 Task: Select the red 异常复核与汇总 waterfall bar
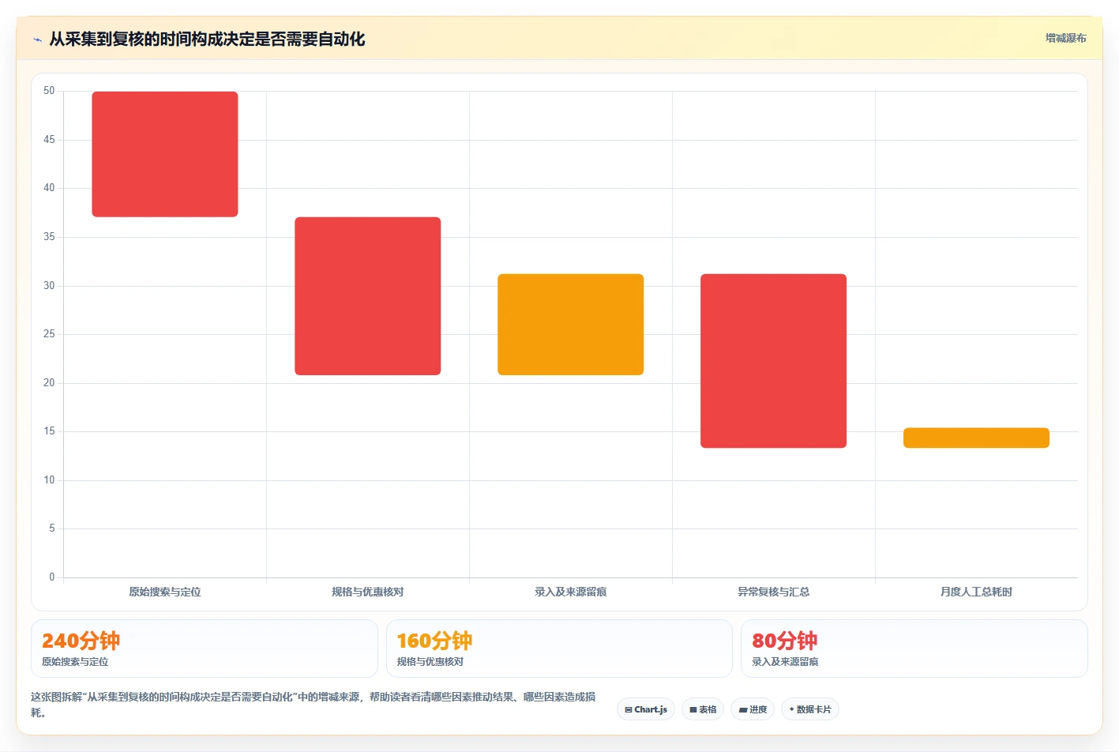point(774,361)
